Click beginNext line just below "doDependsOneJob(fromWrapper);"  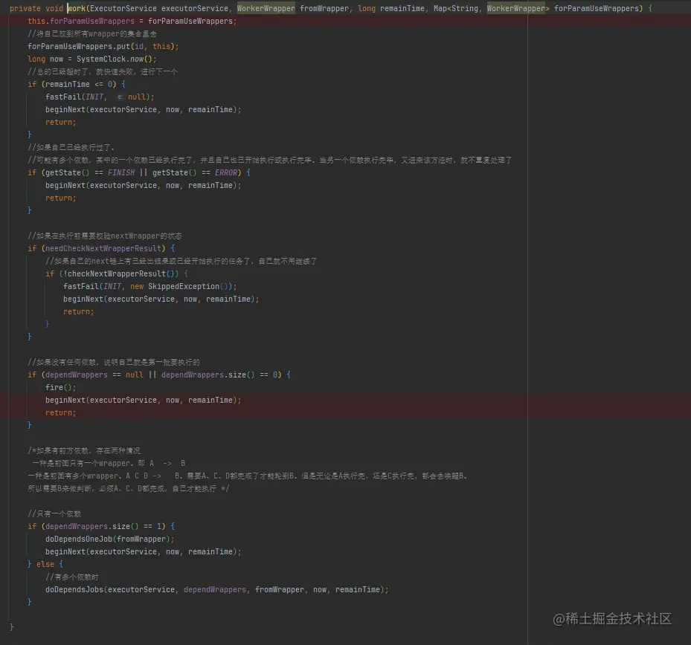144,551
